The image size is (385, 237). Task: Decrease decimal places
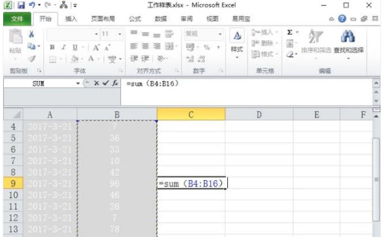tap(202, 59)
